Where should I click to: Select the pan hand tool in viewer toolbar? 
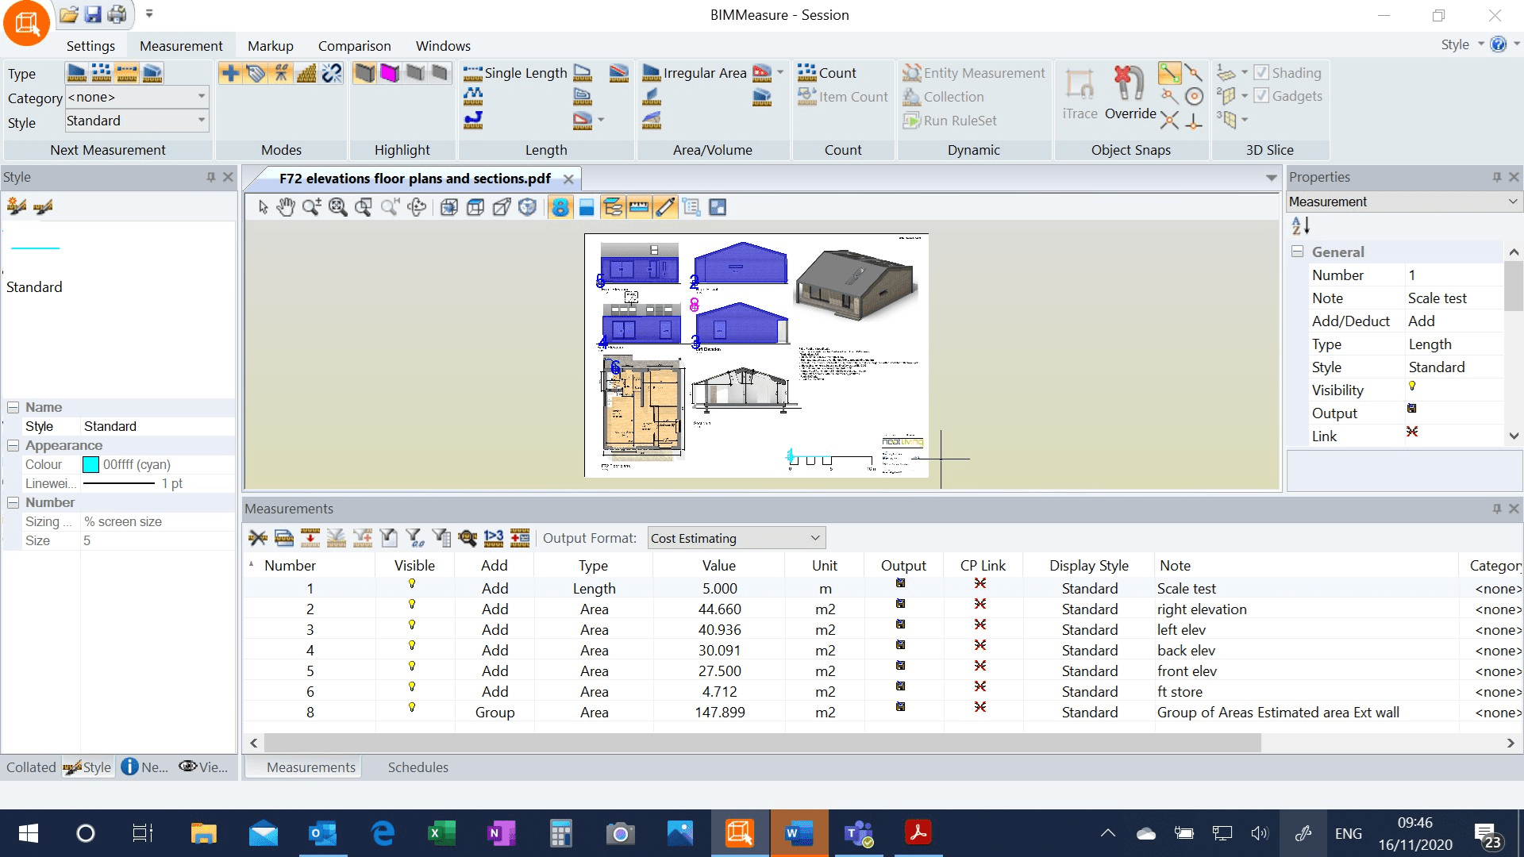pos(286,207)
